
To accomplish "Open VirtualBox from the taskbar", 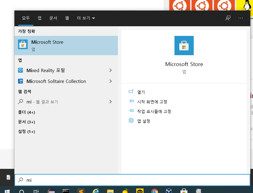I will (169, 191).
